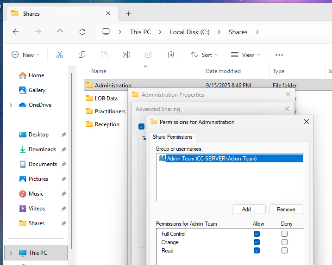Open the Sort dropdown menu
This screenshot has height=265, width=332.
tap(204, 55)
